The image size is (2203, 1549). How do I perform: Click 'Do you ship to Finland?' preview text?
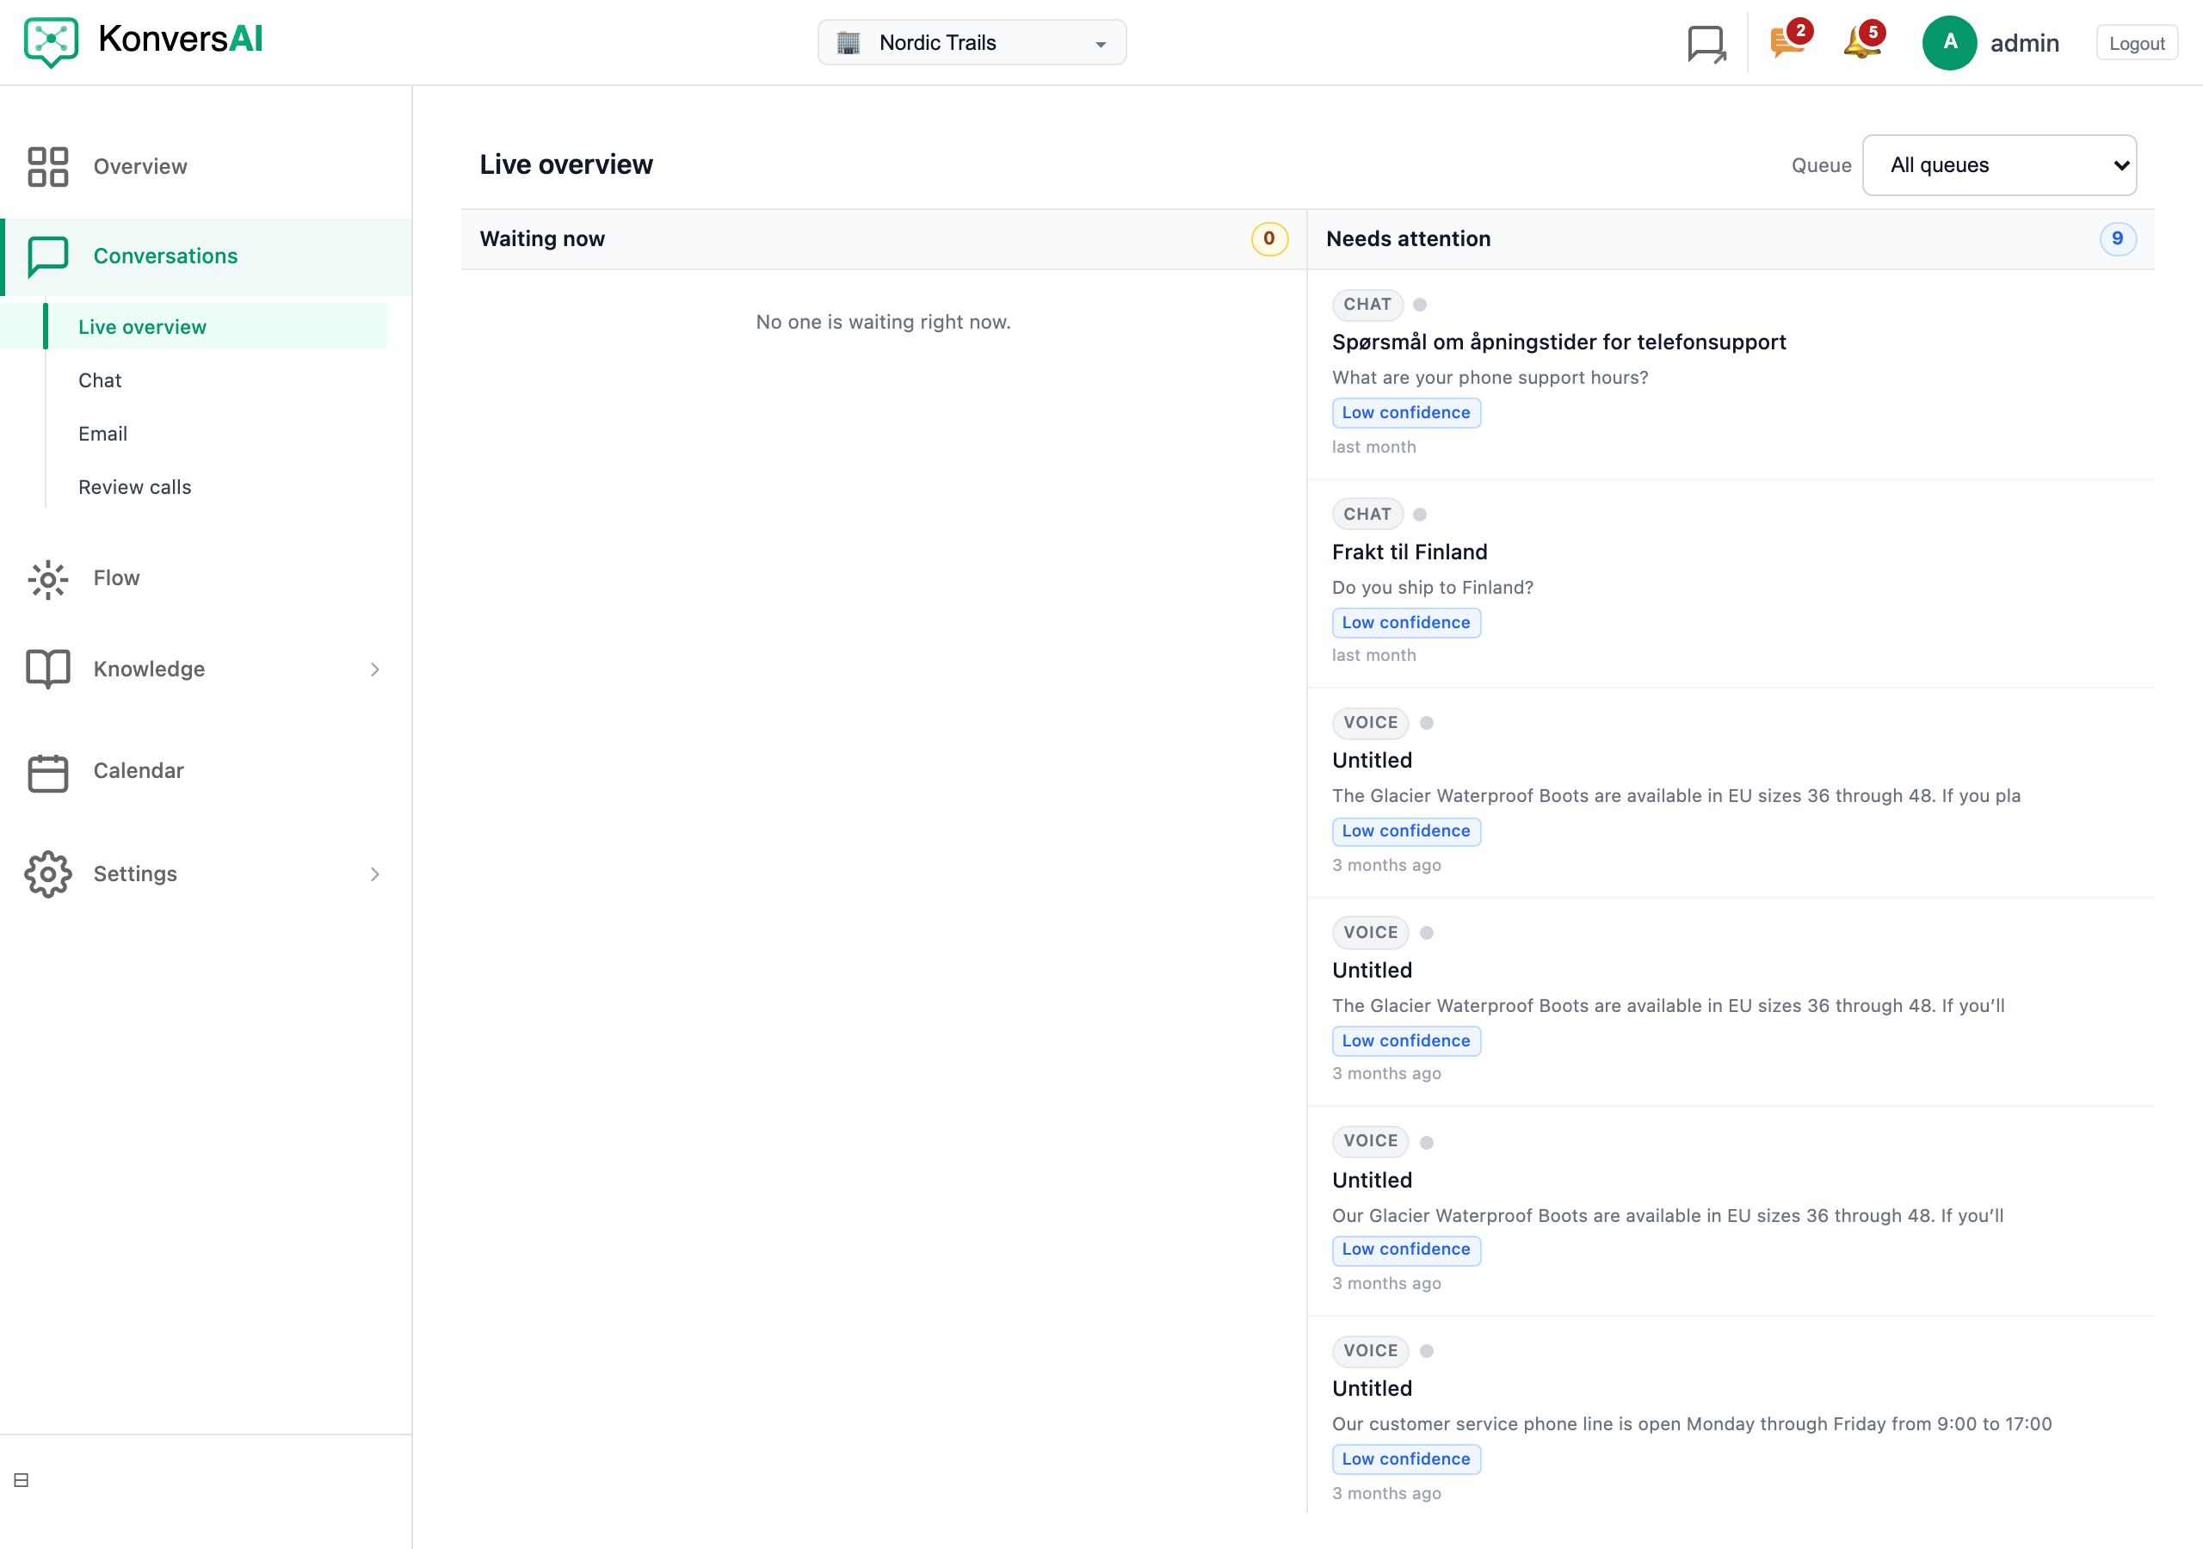click(x=1433, y=588)
